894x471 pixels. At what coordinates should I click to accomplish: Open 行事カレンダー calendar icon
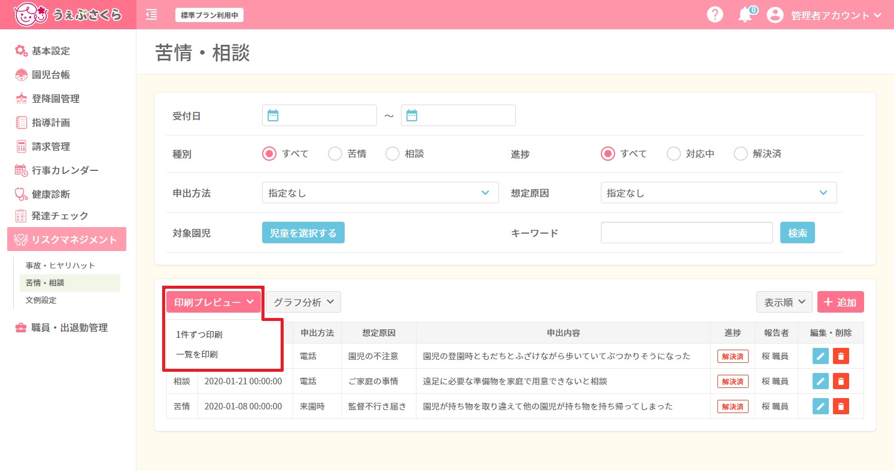pyautogui.click(x=21, y=170)
